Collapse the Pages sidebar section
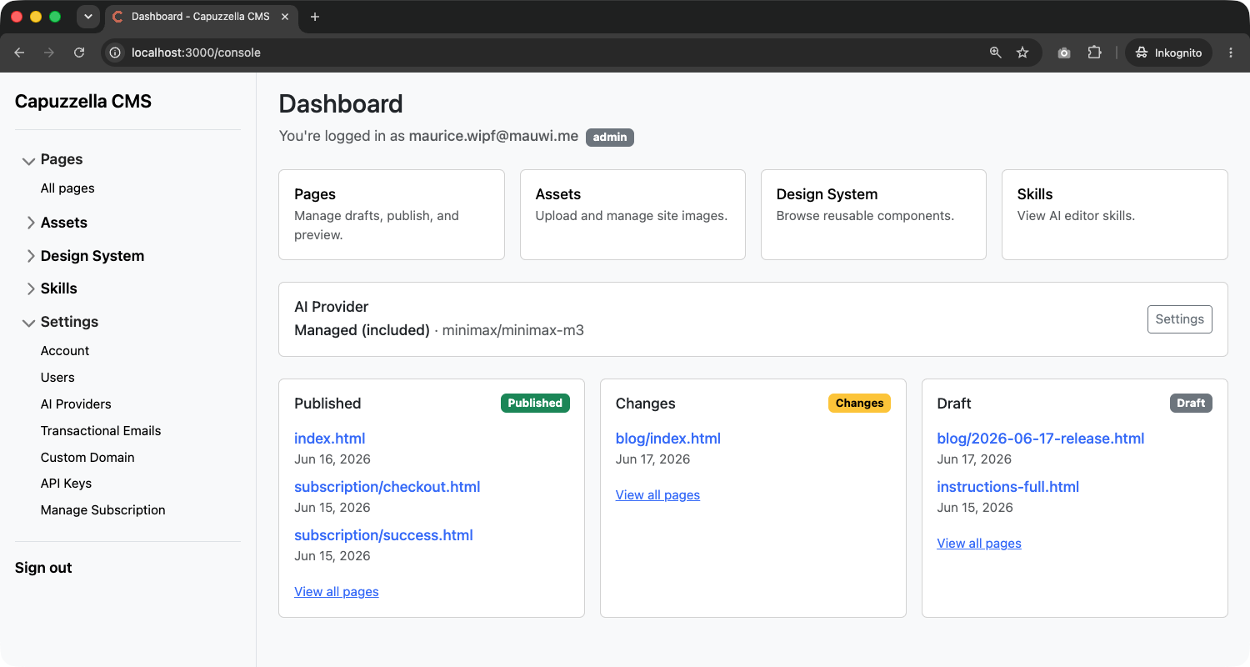This screenshot has height=667, width=1250. [x=29, y=160]
